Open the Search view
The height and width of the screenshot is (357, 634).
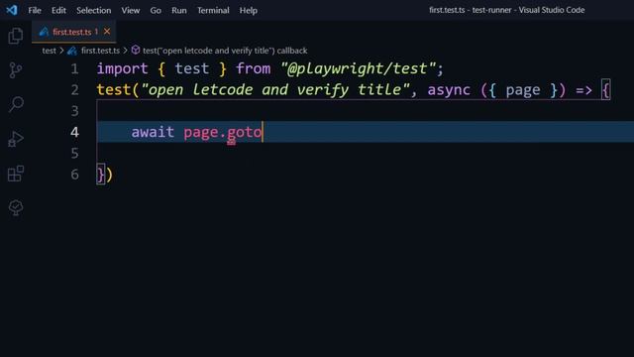[16, 104]
